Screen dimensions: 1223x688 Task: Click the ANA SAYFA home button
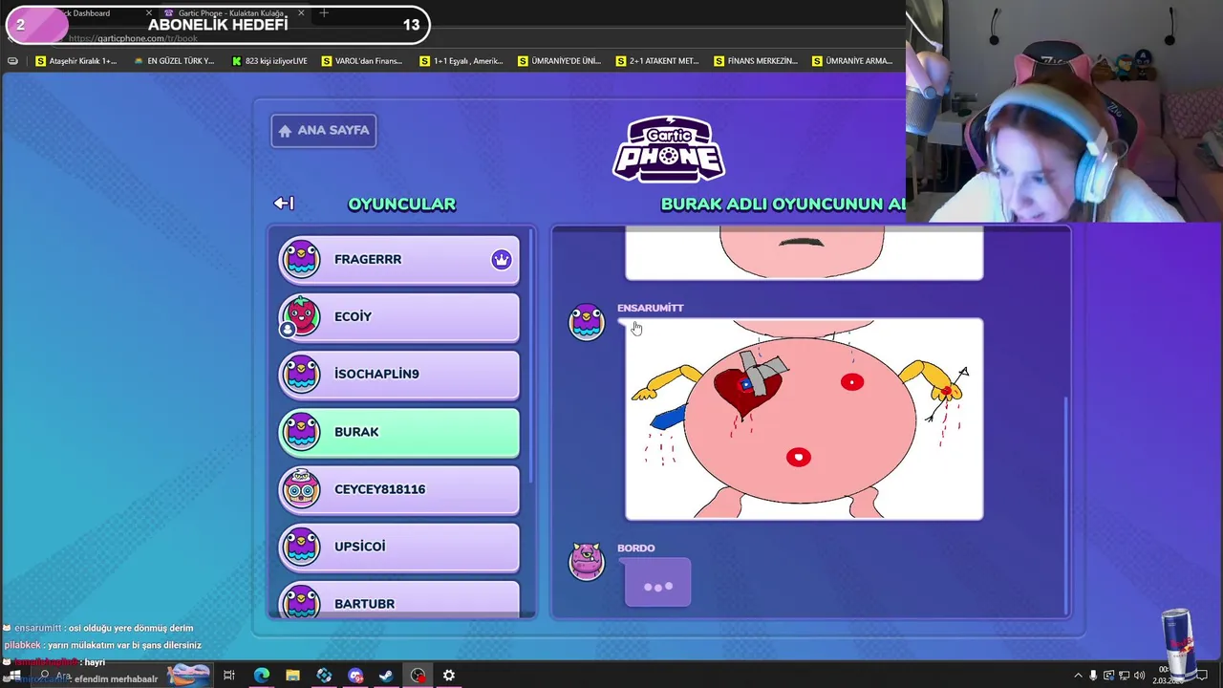[323, 131]
